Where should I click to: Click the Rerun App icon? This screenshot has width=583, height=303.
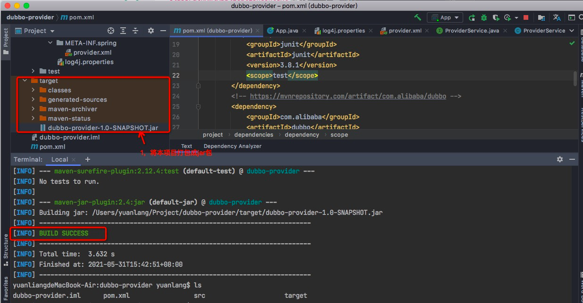(472, 17)
